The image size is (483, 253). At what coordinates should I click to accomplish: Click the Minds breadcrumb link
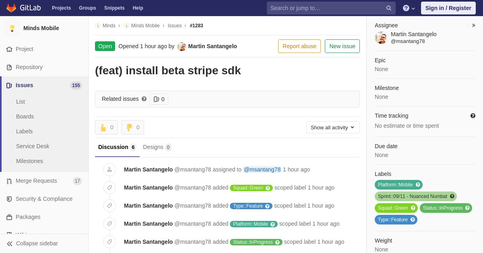tap(109, 26)
